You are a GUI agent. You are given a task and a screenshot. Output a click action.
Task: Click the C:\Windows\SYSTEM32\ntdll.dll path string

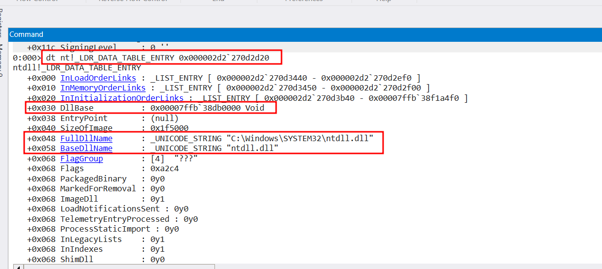[x=299, y=138]
